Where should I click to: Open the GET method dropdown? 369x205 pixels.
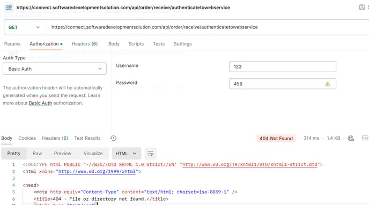click(x=24, y=27)
